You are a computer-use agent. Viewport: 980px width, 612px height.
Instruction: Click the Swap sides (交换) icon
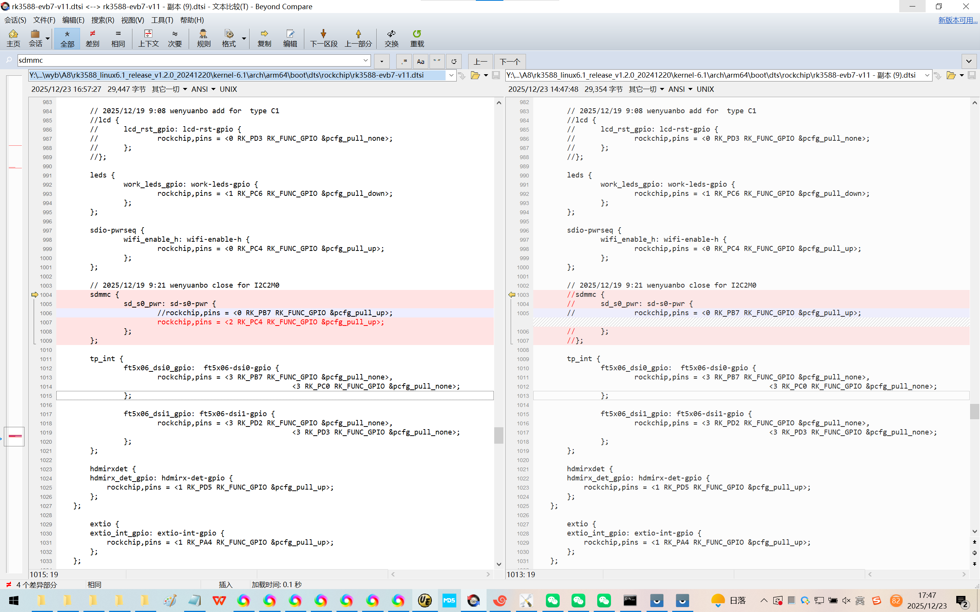coord(391,38)
